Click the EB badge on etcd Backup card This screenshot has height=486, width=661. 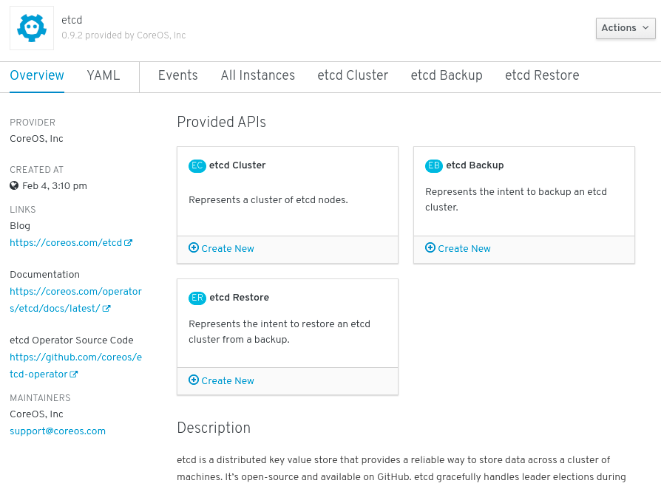tap(434, 165)
